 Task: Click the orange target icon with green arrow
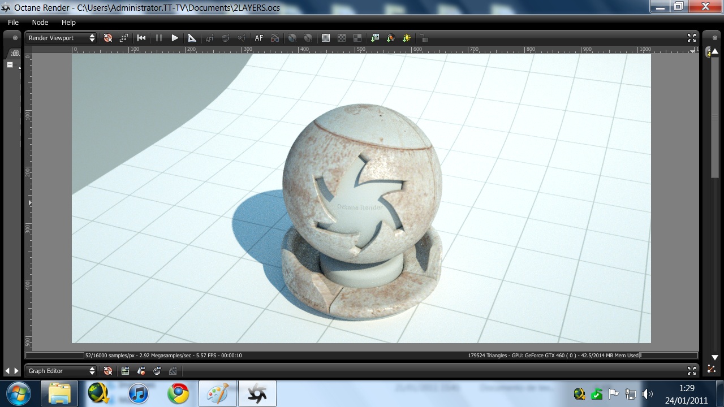coord(391,38)
